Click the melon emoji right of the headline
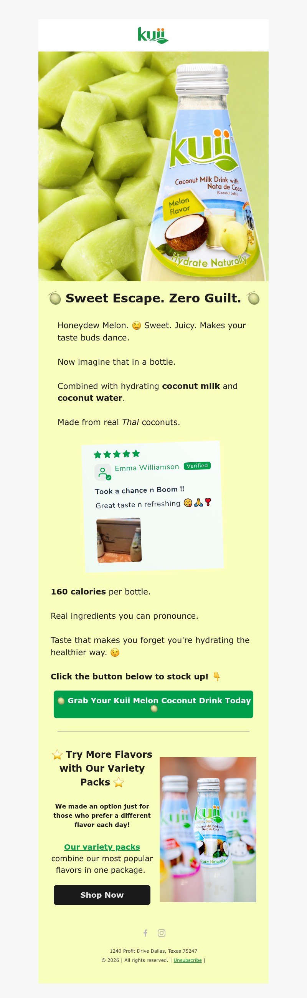 [254, 299]
